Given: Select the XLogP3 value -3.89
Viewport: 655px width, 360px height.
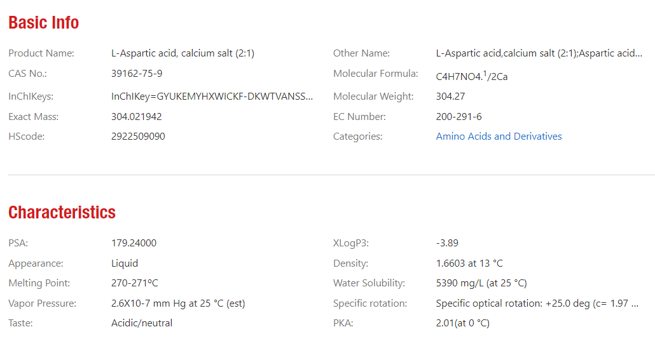Looking at the screenshot, I should coord(447,243).
